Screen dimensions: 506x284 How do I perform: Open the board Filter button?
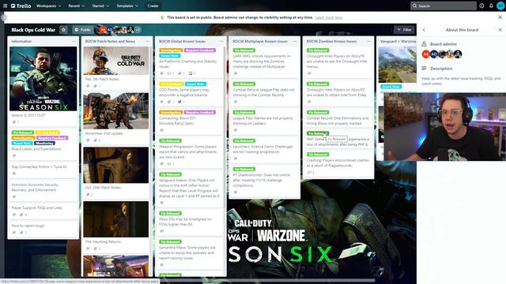[x=404, y=30]
